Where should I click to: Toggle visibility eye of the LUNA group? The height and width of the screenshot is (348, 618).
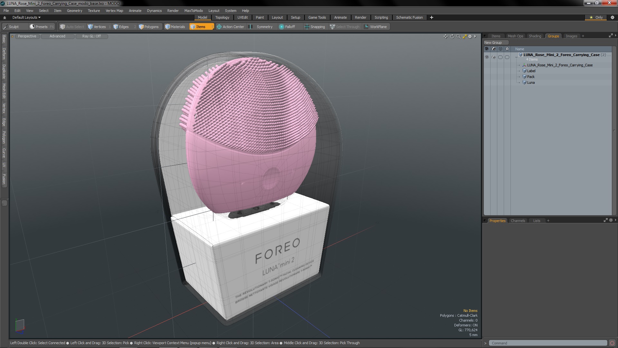point(487,57)
